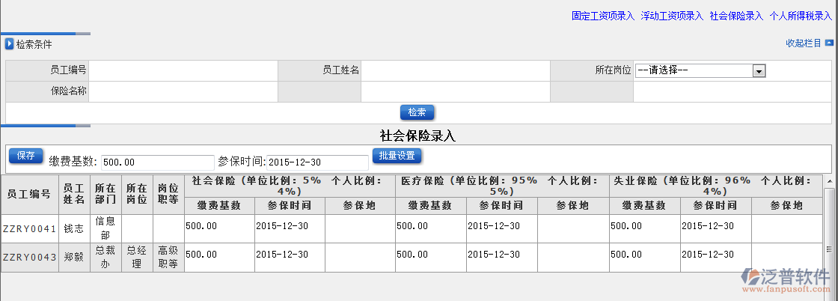Screen dimensions: 838x301
Task: Click 医疗保险 参保地 field for 郑毅
Action: click(x=573, y=257)
